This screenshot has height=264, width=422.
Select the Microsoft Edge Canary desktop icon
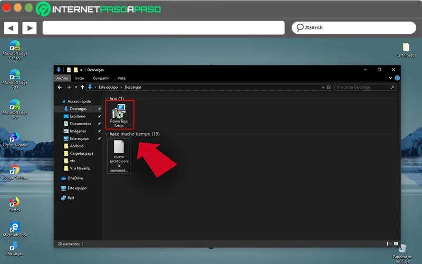click(15, 50)
